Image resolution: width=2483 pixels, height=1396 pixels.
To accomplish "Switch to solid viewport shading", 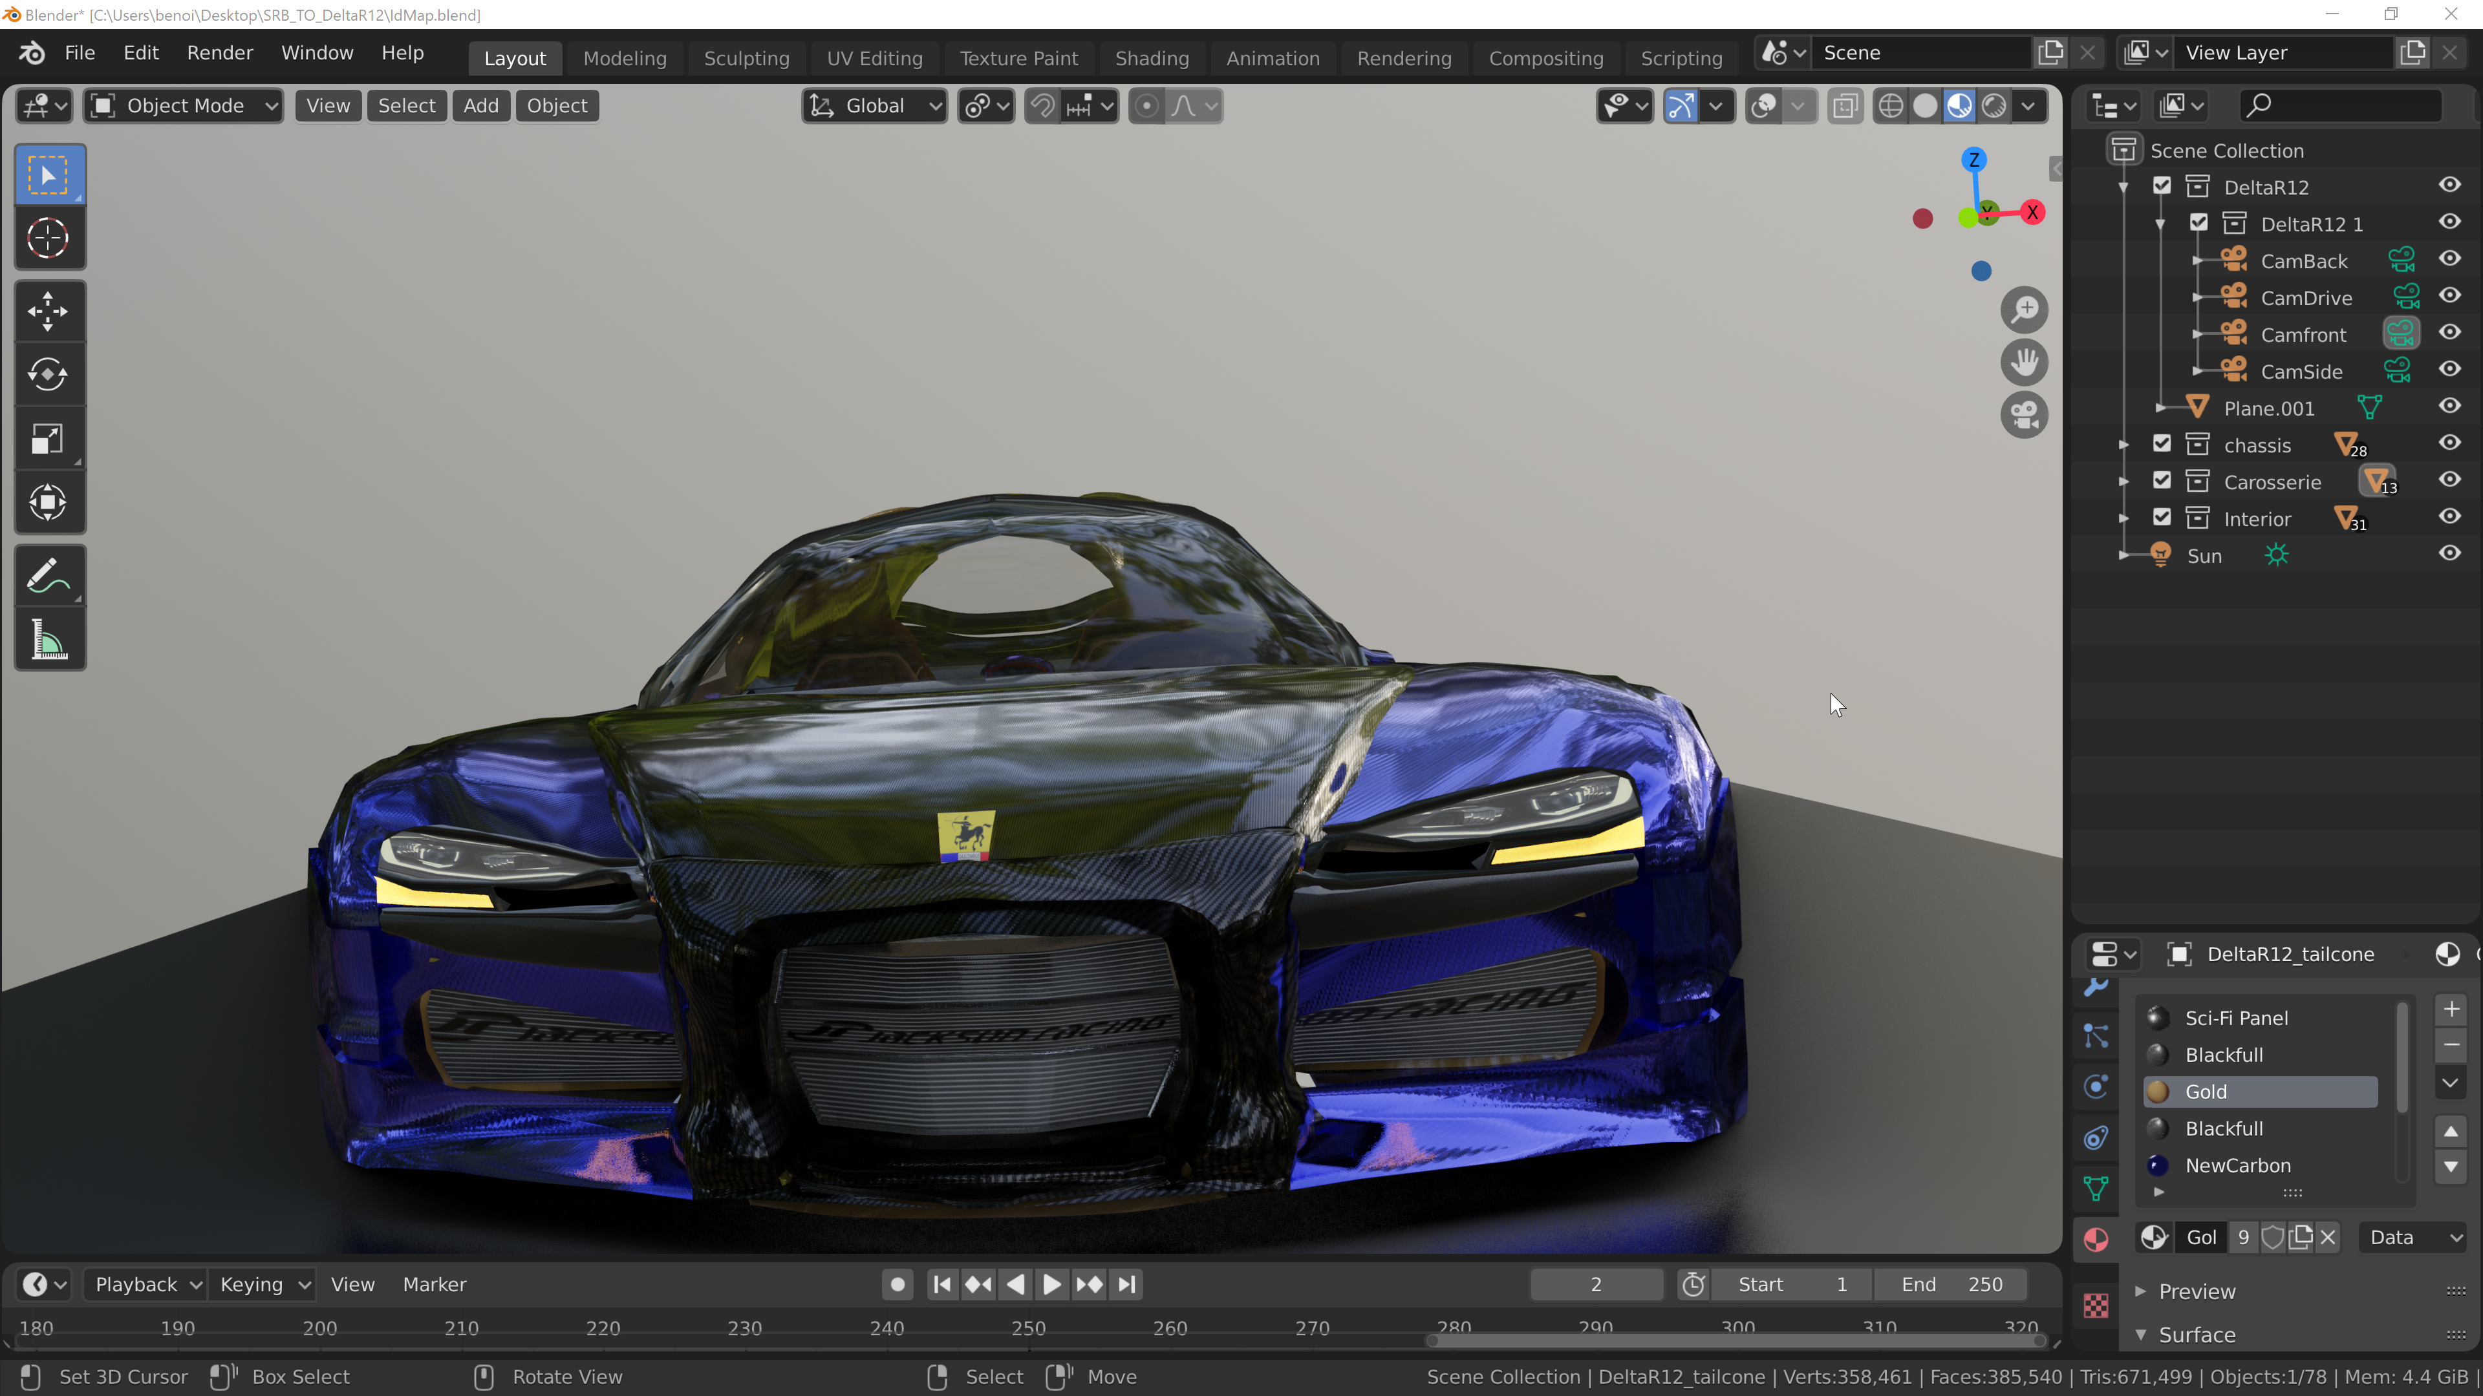I will [x=1925, y=106].
